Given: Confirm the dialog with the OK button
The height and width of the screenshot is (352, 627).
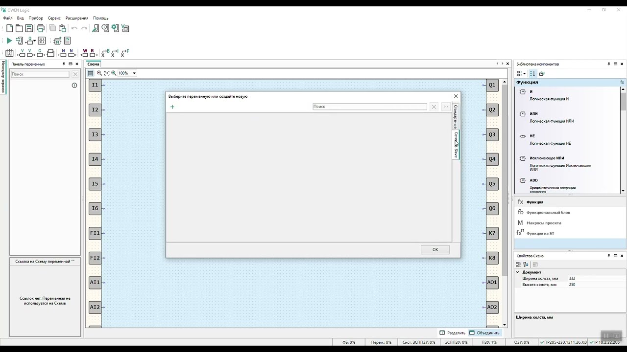Looking at the screenshot, I should click(x=435, y=250).
